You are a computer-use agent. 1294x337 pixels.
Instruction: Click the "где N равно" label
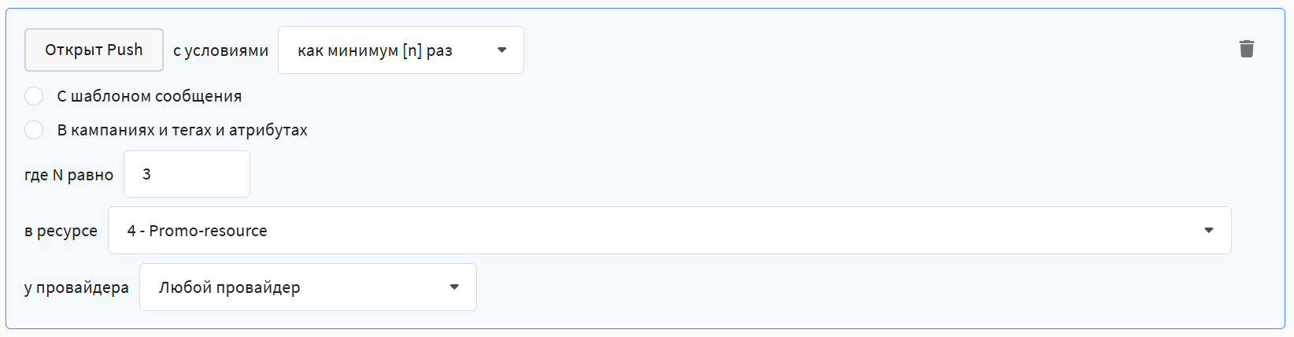(68, 175)
